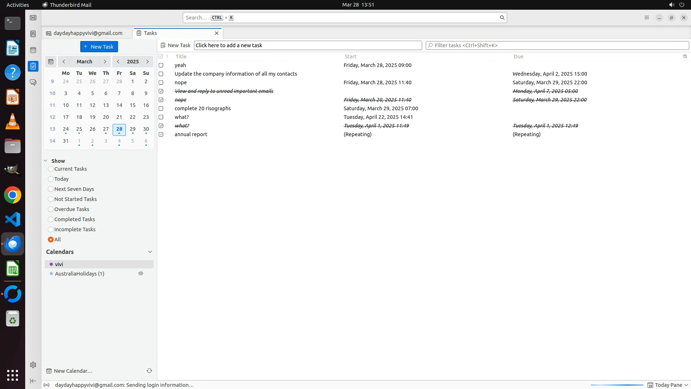Open the Thunderbird hamburger app menu
691x389 pixels.
pos(647,18)
